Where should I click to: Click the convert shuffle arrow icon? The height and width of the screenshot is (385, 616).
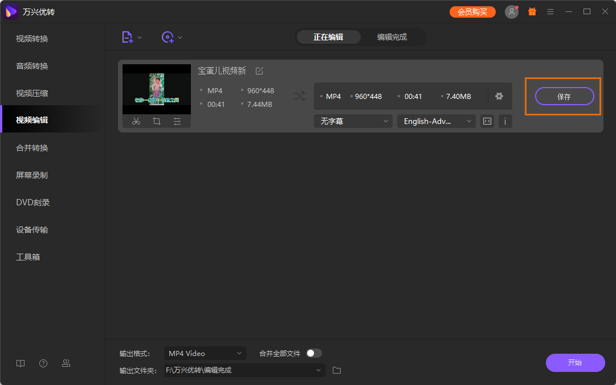coord(299,96)
